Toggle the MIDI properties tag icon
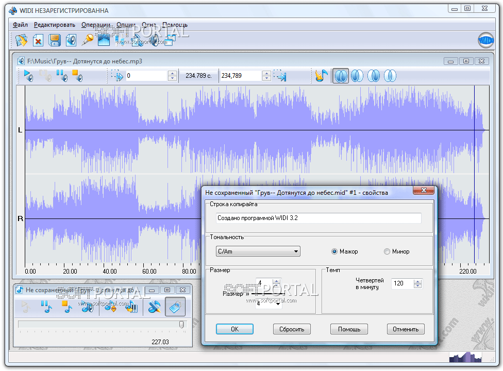This screenshot has width=503, height=371. click(175, 307)
